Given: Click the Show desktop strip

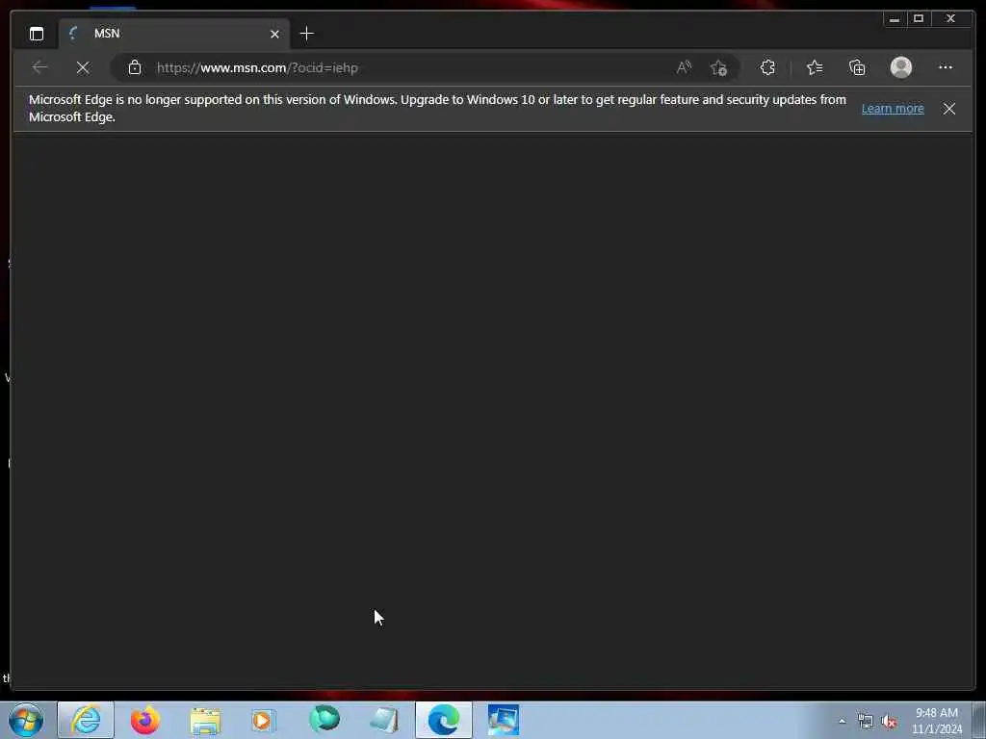Looking at the screenshot, I should click(x=978, y=720).
